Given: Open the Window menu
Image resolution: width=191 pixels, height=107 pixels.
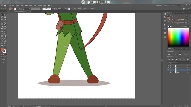Looking at the screenshot, I should pos(40,5).
